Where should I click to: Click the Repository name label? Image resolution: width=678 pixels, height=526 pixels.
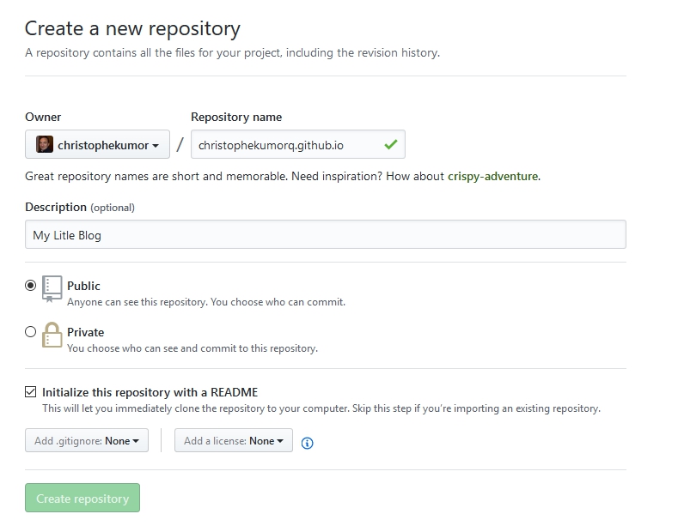pyautogui.click(x=236, y=117)
